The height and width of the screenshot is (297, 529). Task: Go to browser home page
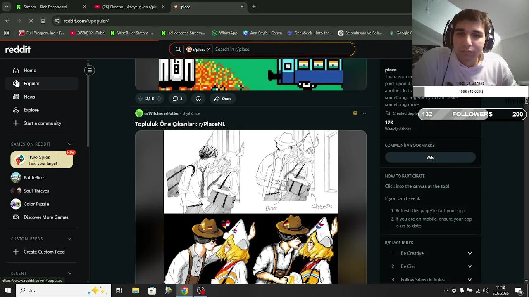(43, 21)
